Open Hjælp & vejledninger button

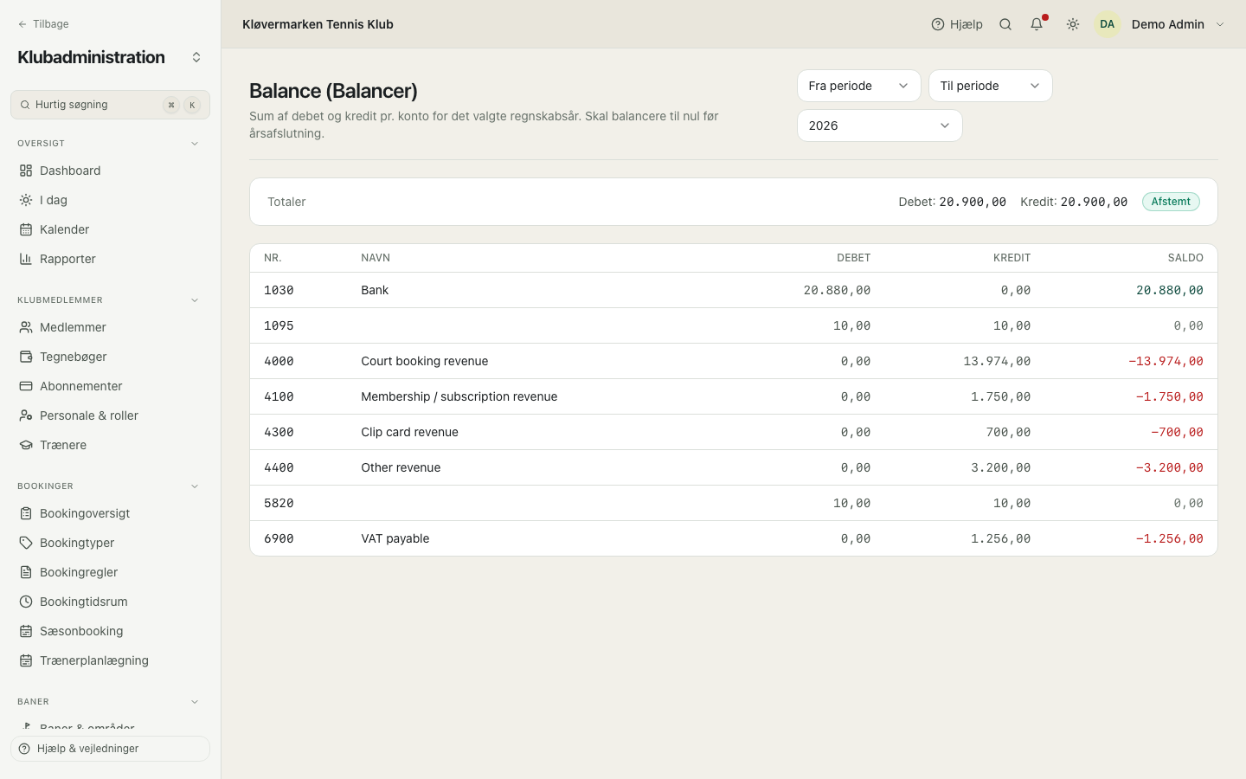110,749
